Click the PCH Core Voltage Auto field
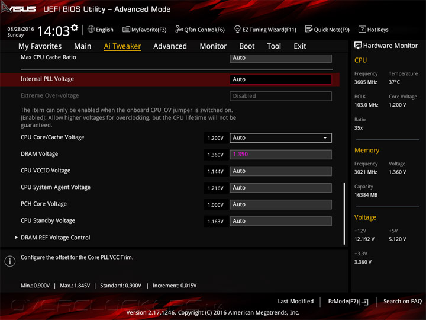 (280, 204)
